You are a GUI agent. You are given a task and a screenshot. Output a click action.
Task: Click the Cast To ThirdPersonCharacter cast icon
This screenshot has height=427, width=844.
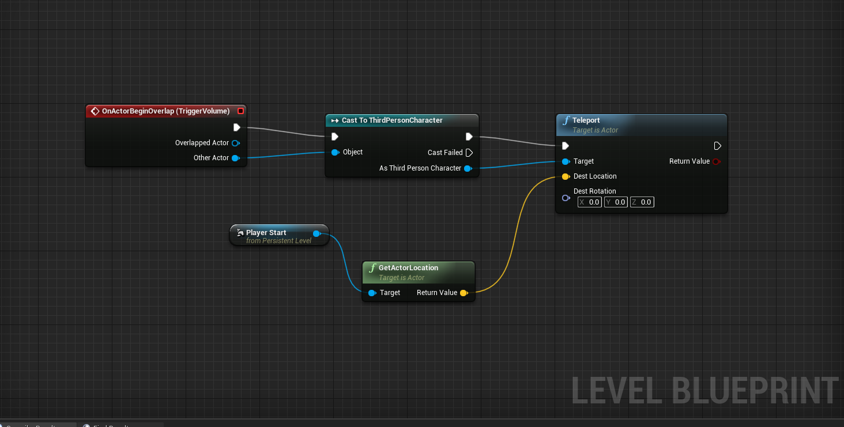tap(335, 120)
